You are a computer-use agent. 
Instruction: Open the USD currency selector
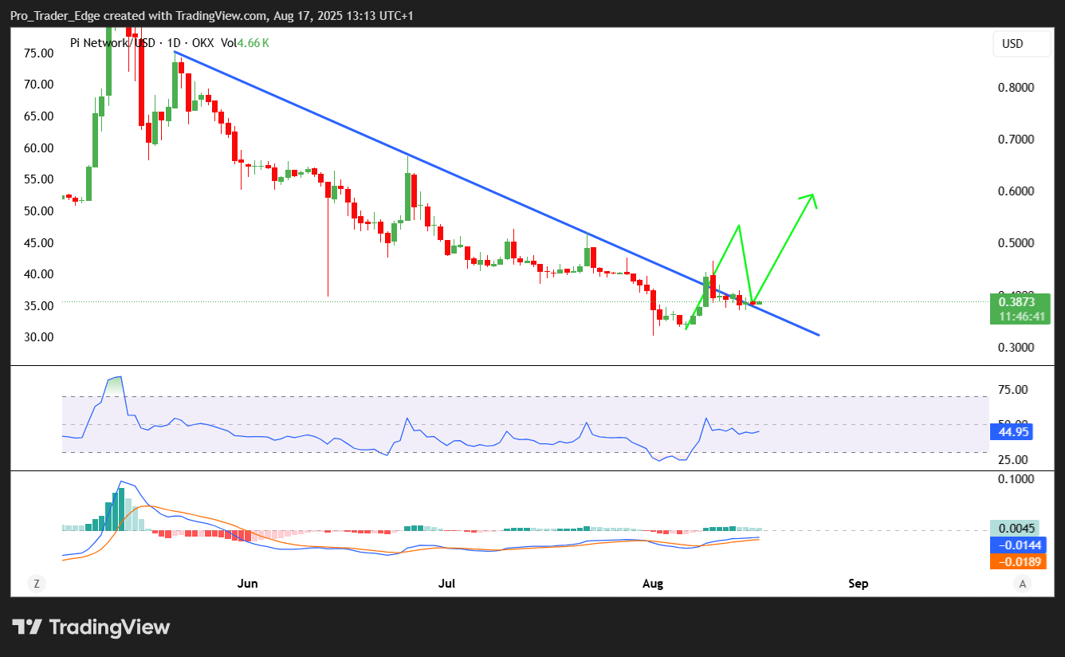[x=1021, y=44]
